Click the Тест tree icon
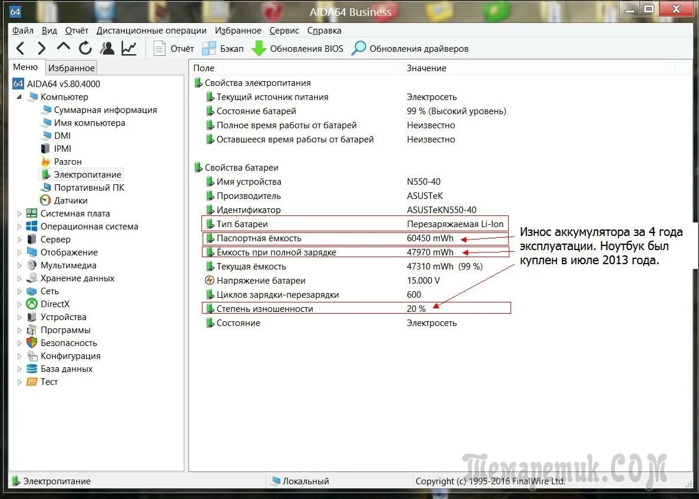The width and height of the screenshot is (699, 499). [x=32, y=381]
